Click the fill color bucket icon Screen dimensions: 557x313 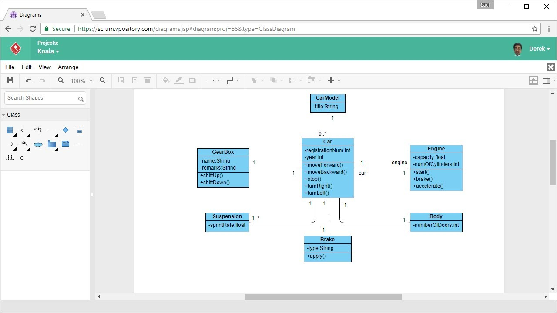pos(166,80)
